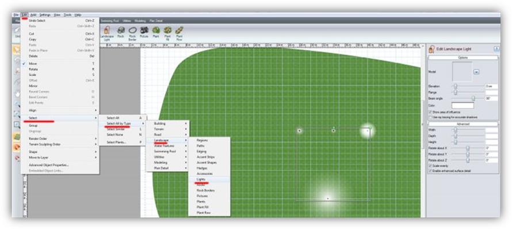This screenshot has width=512, height=229.
Task: Select the bright glowing light at selection's top-right corner
Action: (x=368, y=130)
